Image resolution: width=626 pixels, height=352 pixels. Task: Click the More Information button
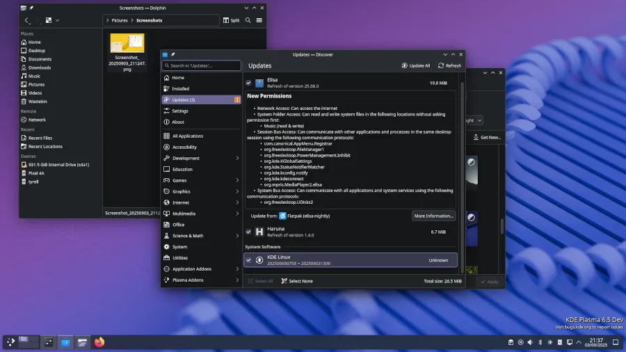(433, 216)
